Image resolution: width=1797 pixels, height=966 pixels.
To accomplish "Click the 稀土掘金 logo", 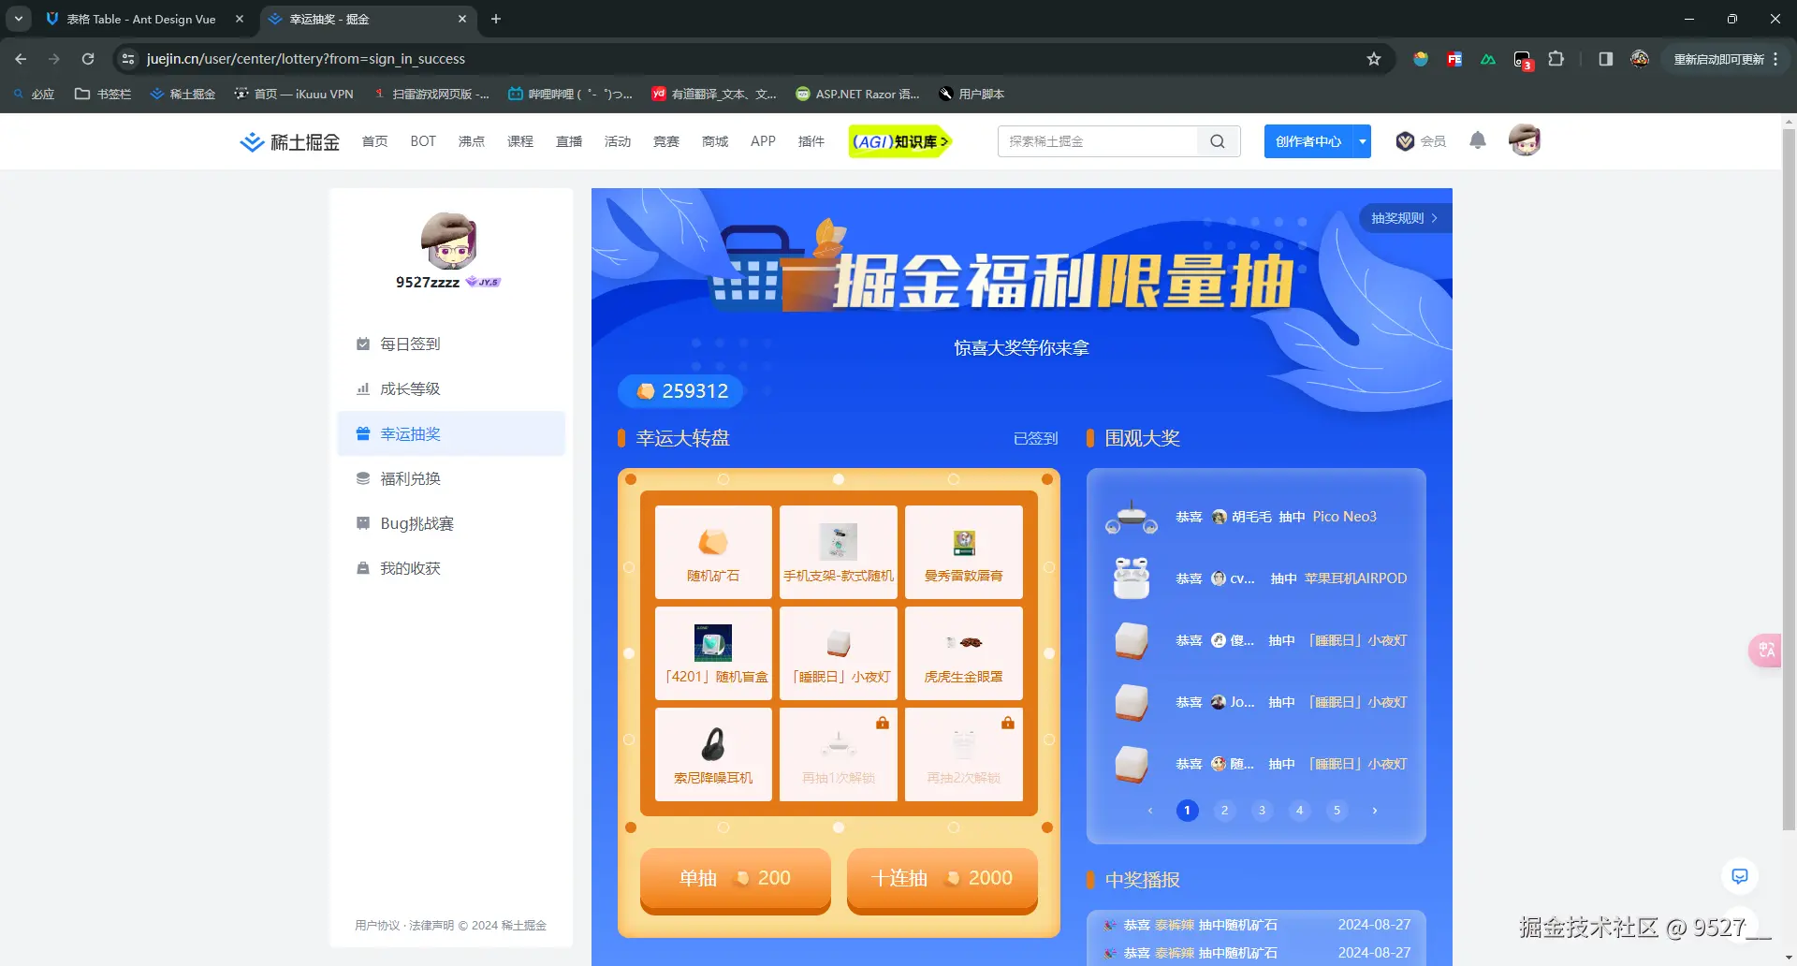I will (288, 141).
